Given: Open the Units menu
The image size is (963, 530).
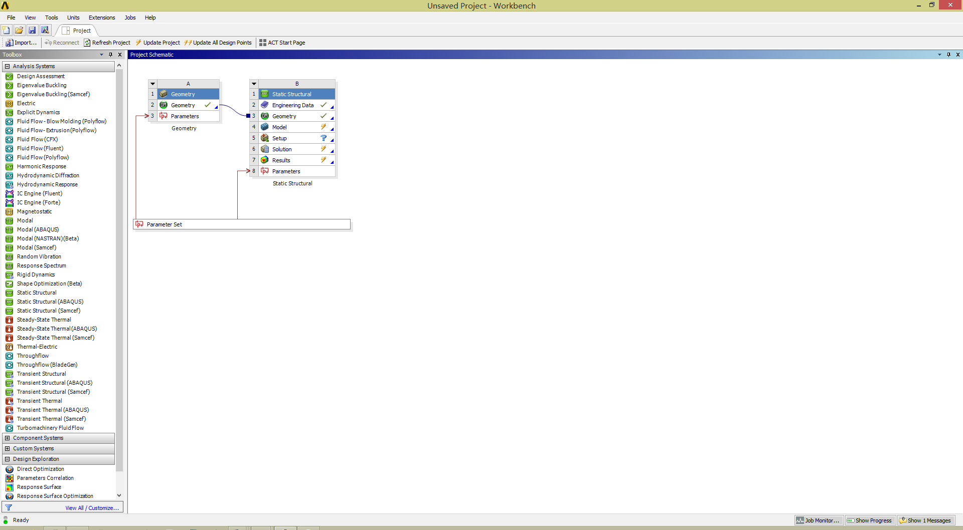Looking at the screenshot, I should point(73,18).
